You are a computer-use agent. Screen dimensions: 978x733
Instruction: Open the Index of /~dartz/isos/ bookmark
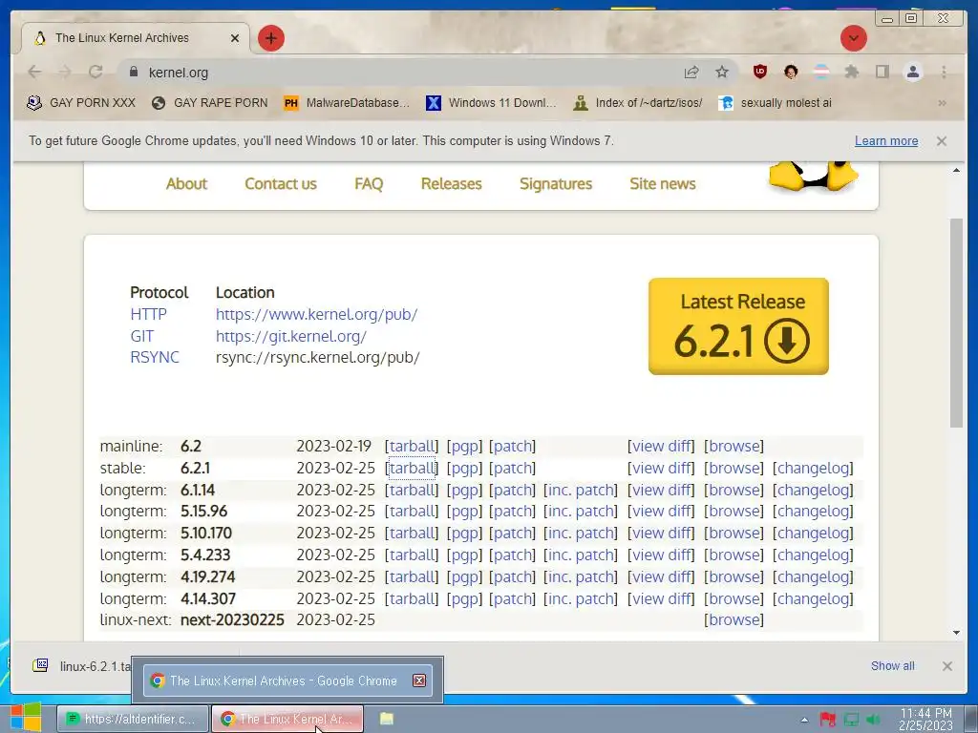point(638,103)
